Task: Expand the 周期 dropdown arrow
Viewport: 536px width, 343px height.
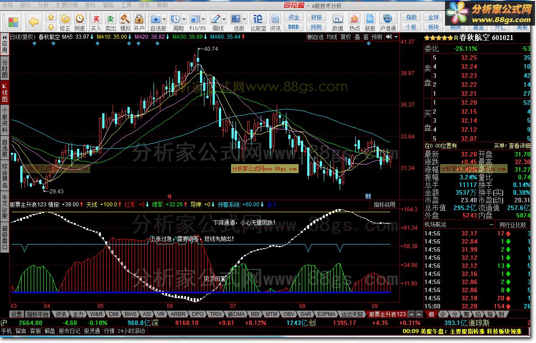Action: click(184, 19)
